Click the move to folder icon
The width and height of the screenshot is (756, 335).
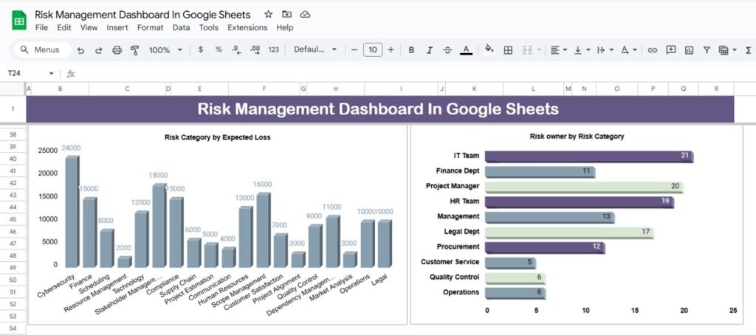pyautogui.click(x=287, y=15)
